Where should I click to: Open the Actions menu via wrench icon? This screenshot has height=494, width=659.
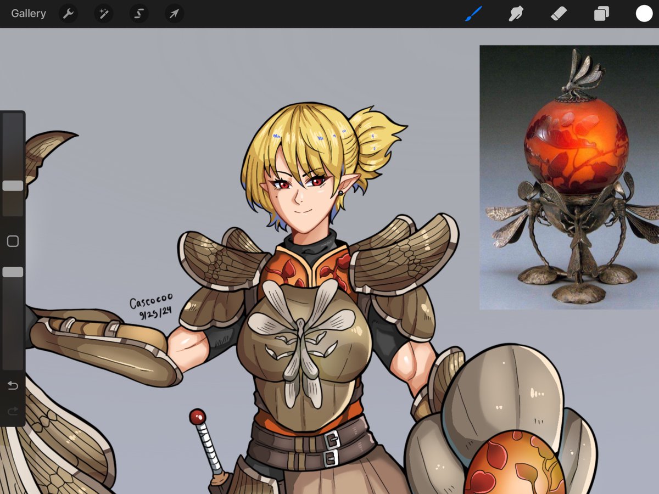68,13
